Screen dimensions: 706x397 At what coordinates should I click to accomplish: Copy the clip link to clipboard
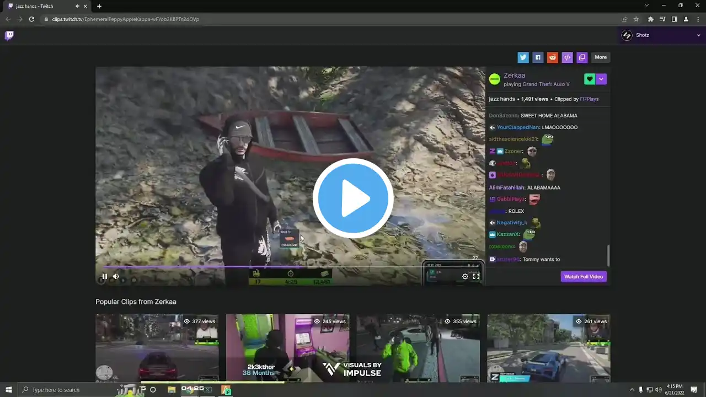coord(582,57)
